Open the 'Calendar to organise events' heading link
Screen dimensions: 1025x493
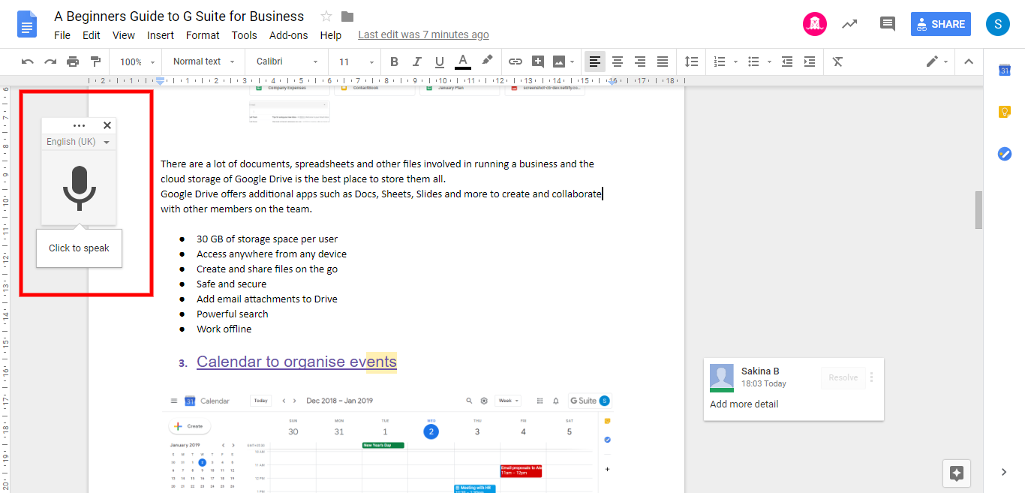pos(296,362)
